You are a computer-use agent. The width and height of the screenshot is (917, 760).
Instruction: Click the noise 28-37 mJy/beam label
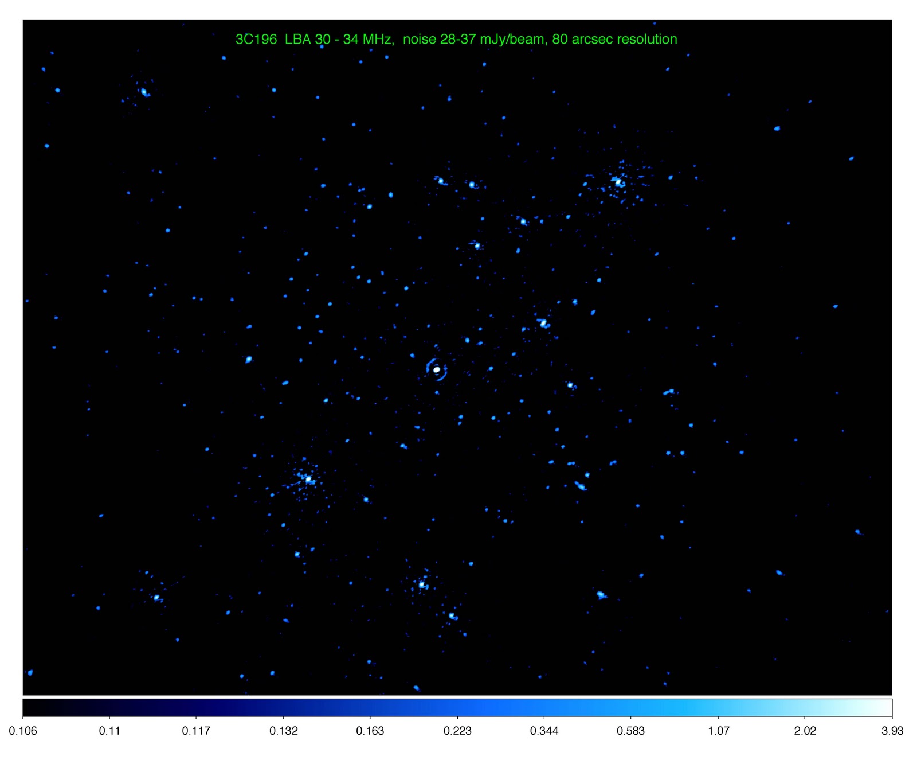click(x=476, y=41)
